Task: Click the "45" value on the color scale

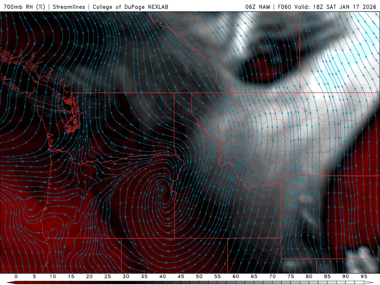Action: 181,276
